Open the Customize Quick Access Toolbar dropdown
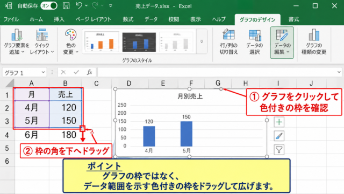Screen dimensions: 344x194 (x=111, y=6)
